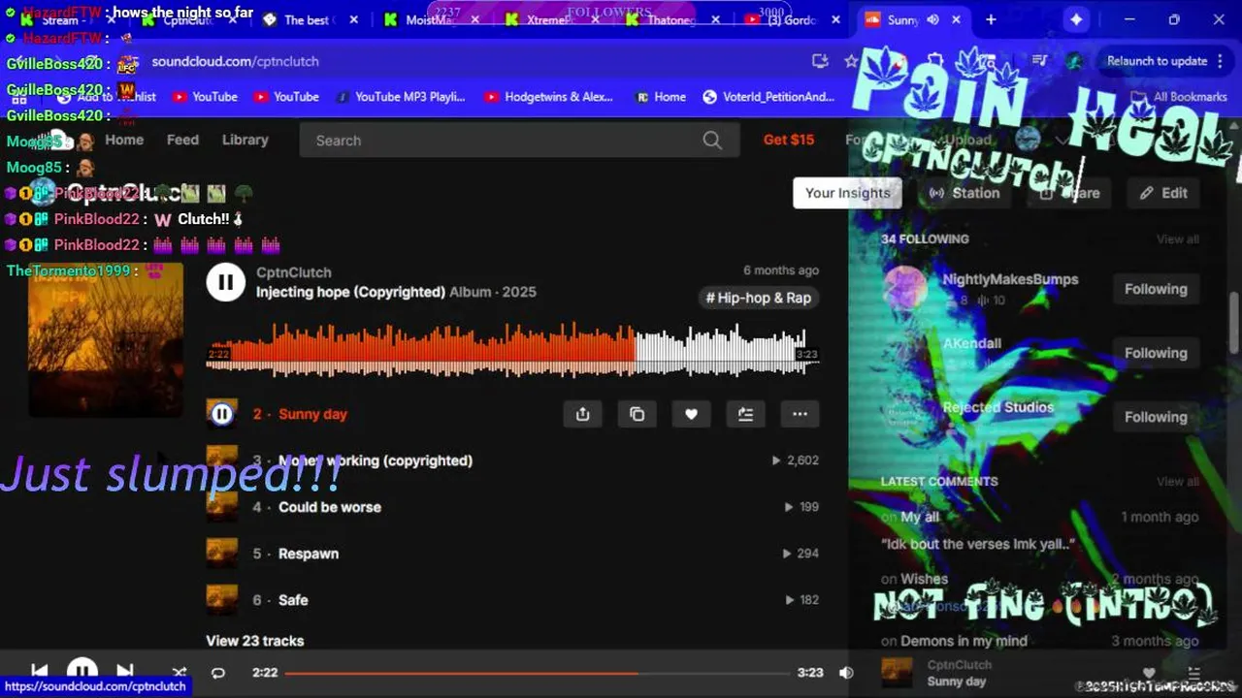Viewport: 1242px width, 698px height.
Task: Seek on the bottom progress bar
Action: pyautogui.click(x=538, y=673)
